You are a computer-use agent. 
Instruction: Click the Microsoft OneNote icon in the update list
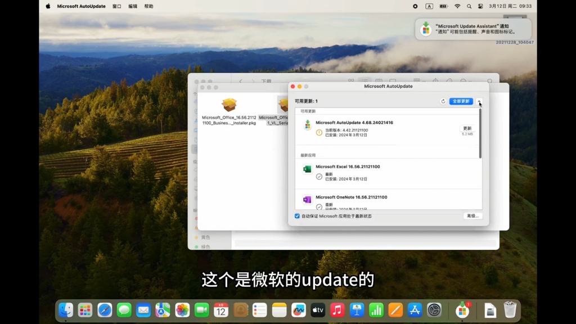click(x=308, y=200)
